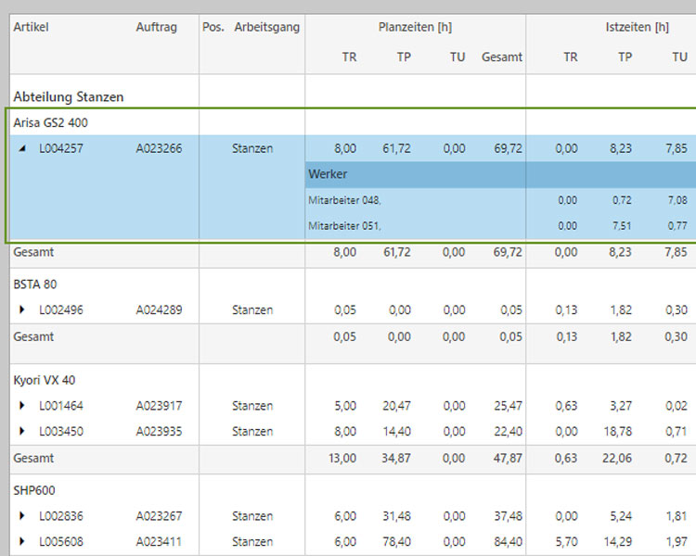
Task: Click order number A023917
Action: tap(159, 406)
